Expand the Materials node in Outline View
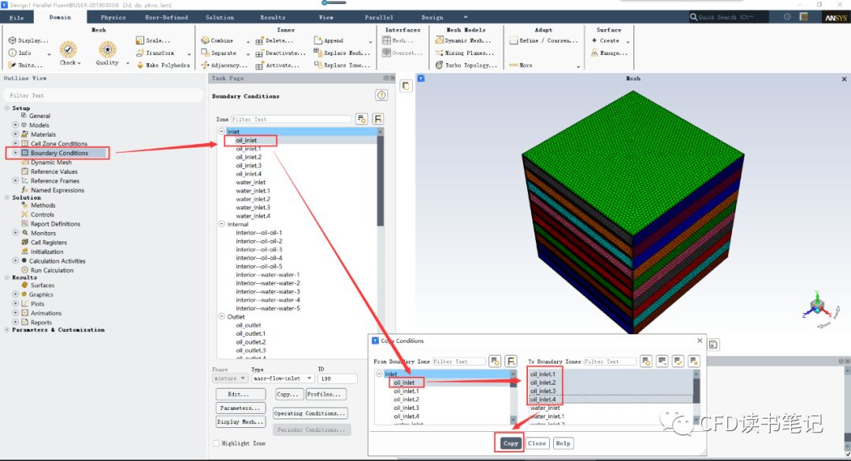 (x=15, y=135)
